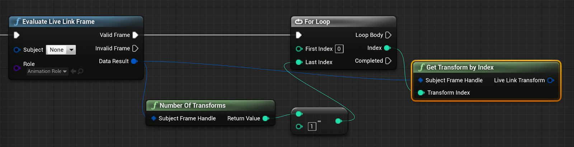Click the subtract node's value field

click(x=312, y=127)
